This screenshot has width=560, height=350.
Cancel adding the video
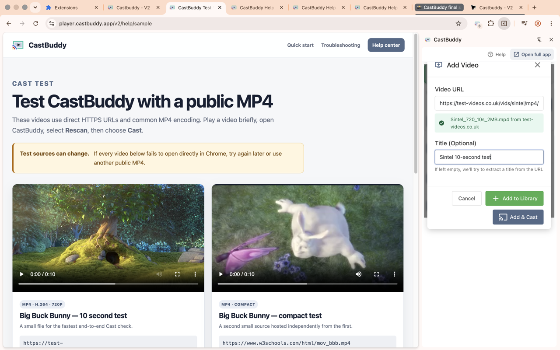(466, 199)
